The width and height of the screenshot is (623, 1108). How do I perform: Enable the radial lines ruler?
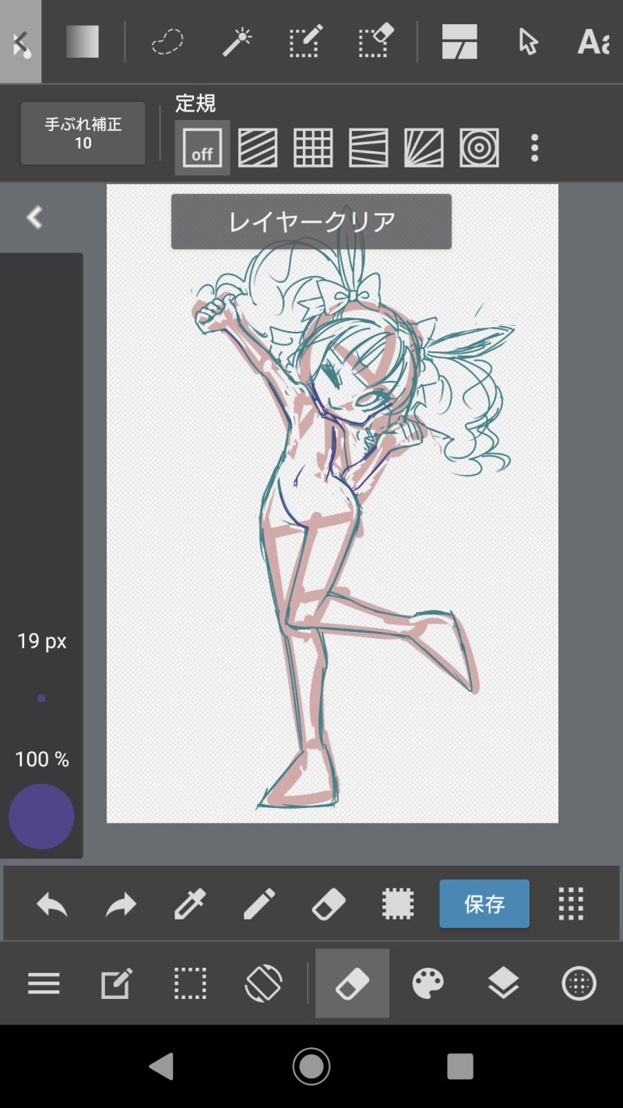point(424,147)
